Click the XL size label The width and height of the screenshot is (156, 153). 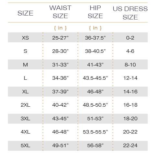(x=25, y=91)
